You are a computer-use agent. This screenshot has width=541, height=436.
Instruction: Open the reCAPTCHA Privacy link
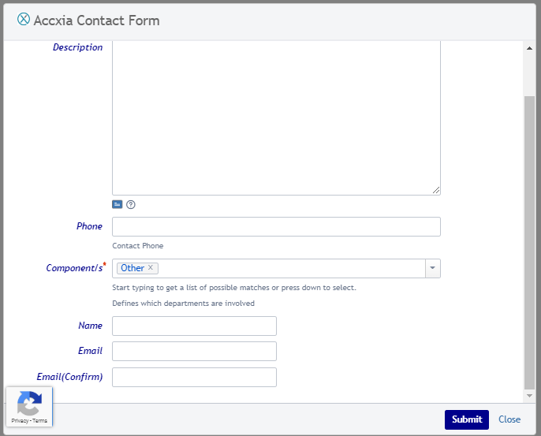(18, 421)
